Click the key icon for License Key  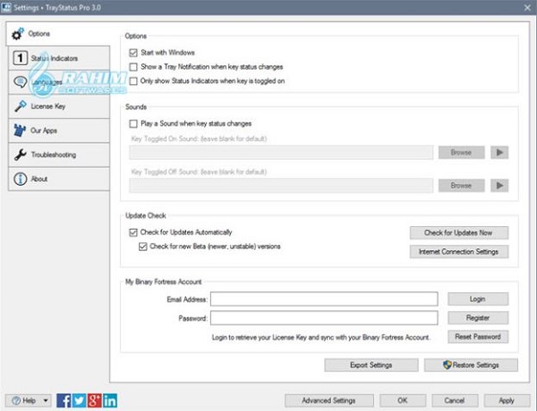[x=21, y=106]
